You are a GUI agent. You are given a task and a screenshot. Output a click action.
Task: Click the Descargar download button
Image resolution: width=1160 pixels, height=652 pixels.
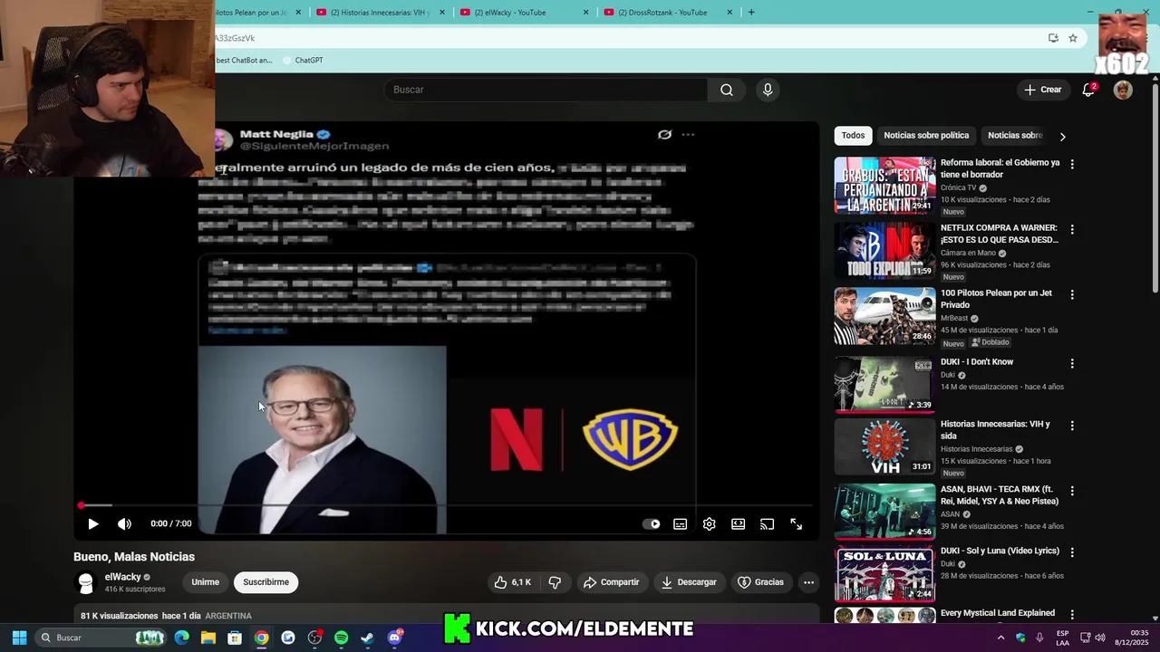689,582
